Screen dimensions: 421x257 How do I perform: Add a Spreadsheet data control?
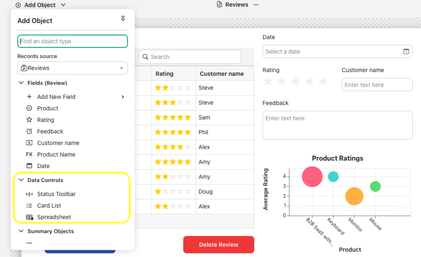55,217
